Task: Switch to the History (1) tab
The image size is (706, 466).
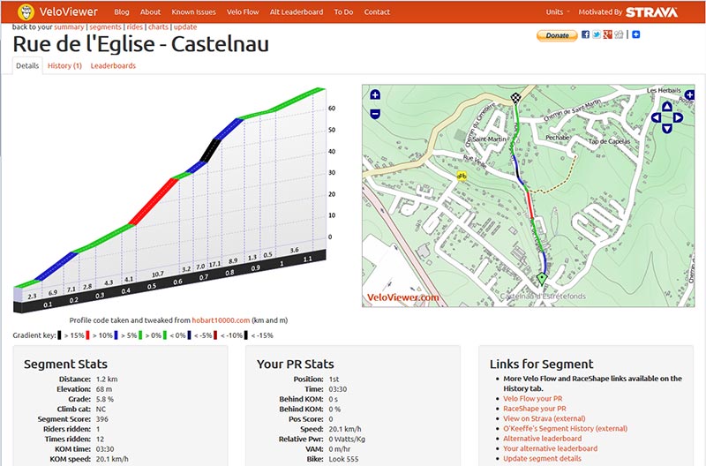Action: pos(64,65)
